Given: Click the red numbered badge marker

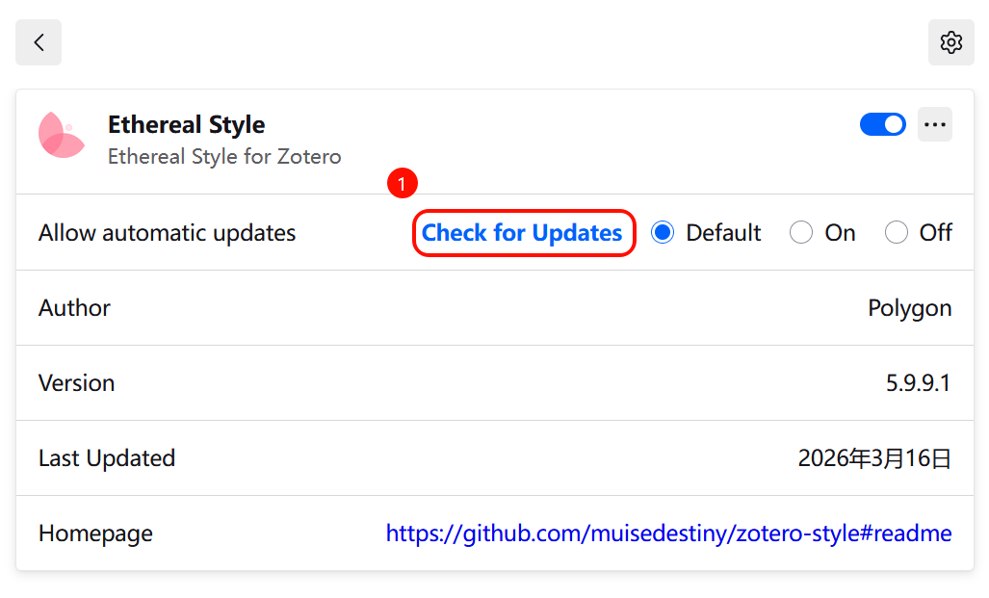Looking at the screenshot, I should (x=403, y=183).
